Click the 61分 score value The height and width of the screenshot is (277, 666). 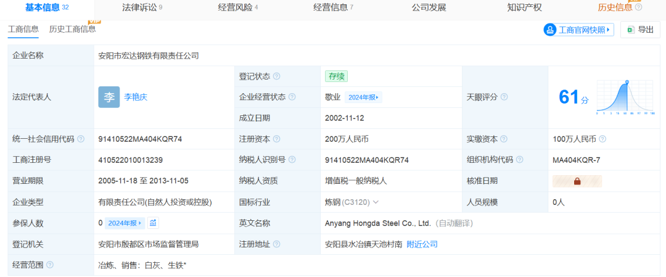(573, 97)
